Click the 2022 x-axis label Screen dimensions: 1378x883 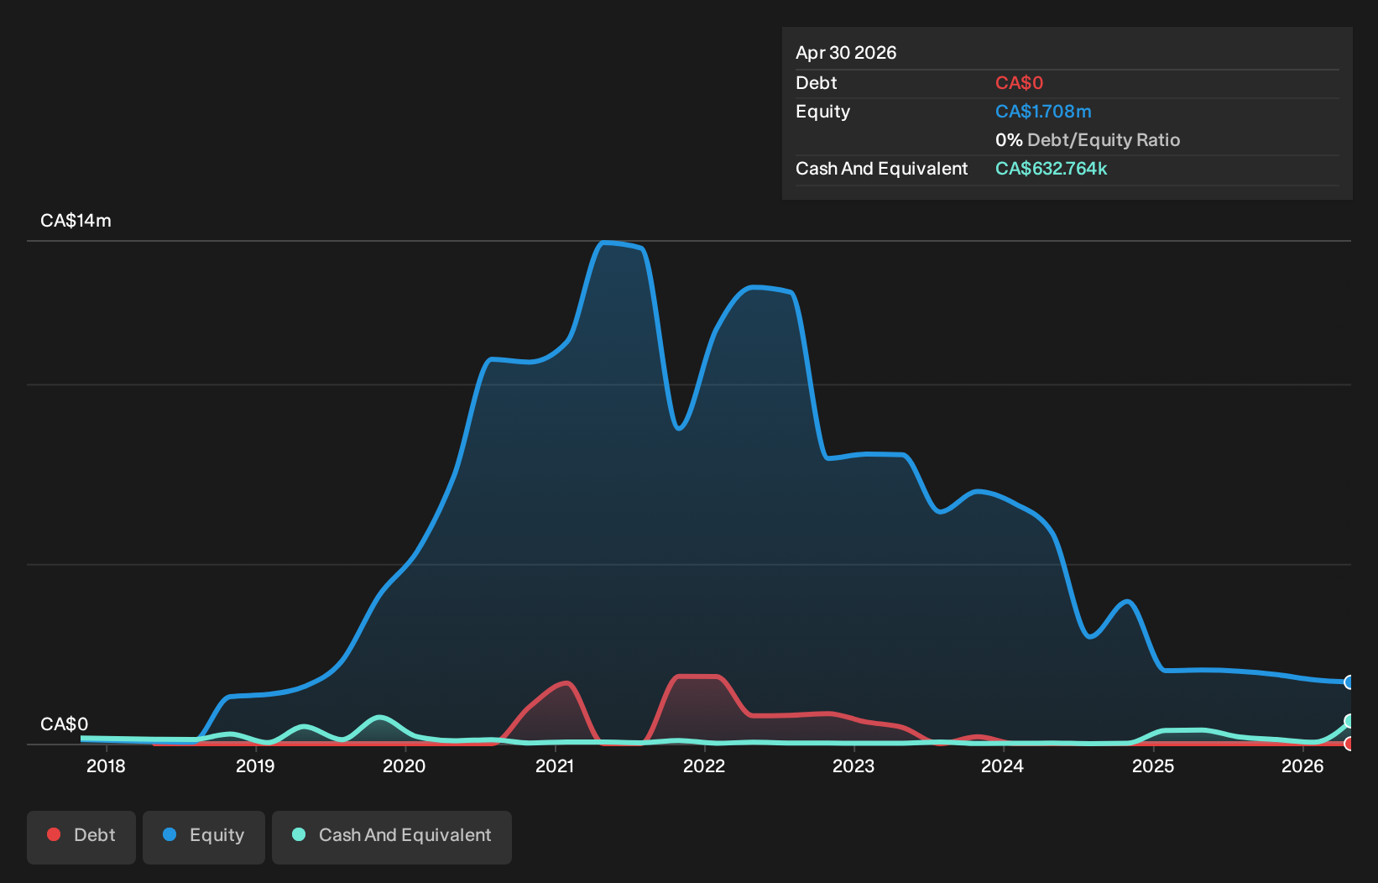704,766
